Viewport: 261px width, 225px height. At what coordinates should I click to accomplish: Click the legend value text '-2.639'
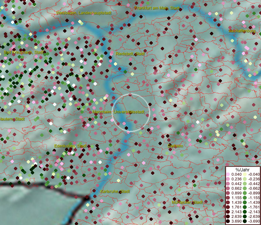click(254, 216)
